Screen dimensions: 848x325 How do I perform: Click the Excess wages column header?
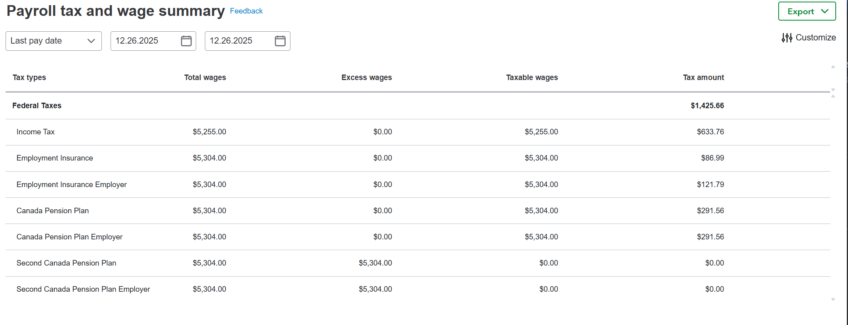tap(367, 77)
